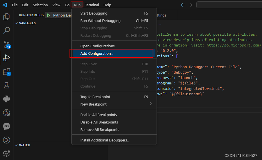Choose Start Debugging menu entry
The image size is (262, 160).
coord(114,13)
